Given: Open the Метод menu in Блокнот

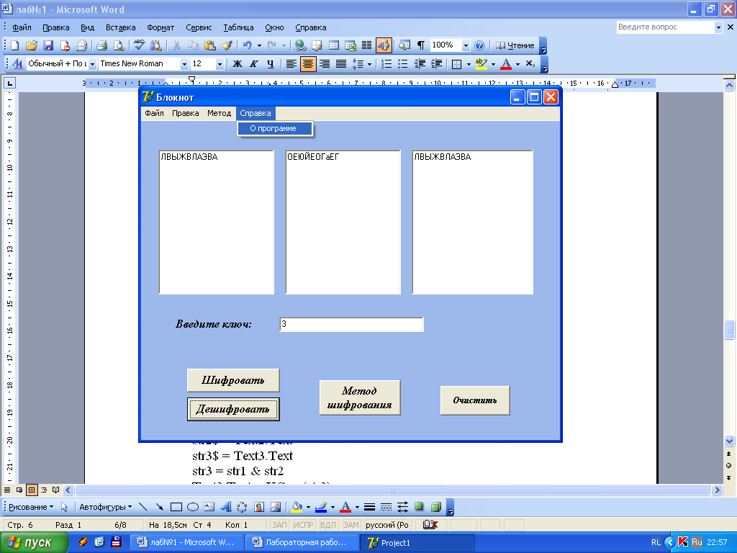Looking at the screenshot, I should (x=219, y=113).
